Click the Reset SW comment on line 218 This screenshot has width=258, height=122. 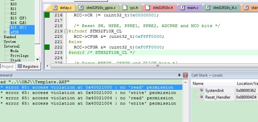pyautogui.click(x=147, y=26)
